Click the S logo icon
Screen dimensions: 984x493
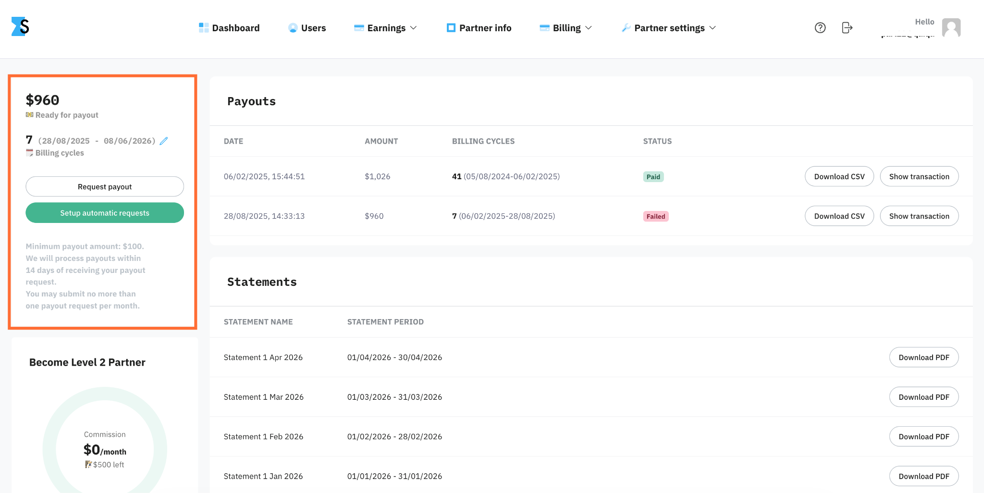[20, 26]
